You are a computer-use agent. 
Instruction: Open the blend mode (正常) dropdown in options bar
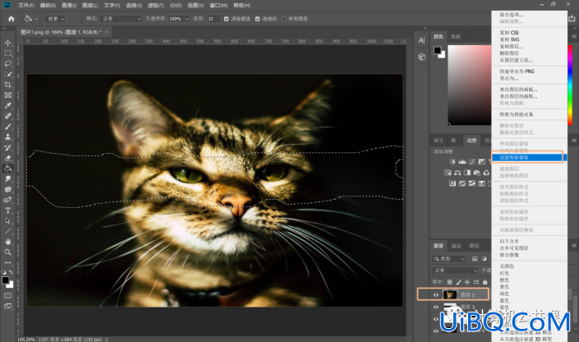(121, 19)
